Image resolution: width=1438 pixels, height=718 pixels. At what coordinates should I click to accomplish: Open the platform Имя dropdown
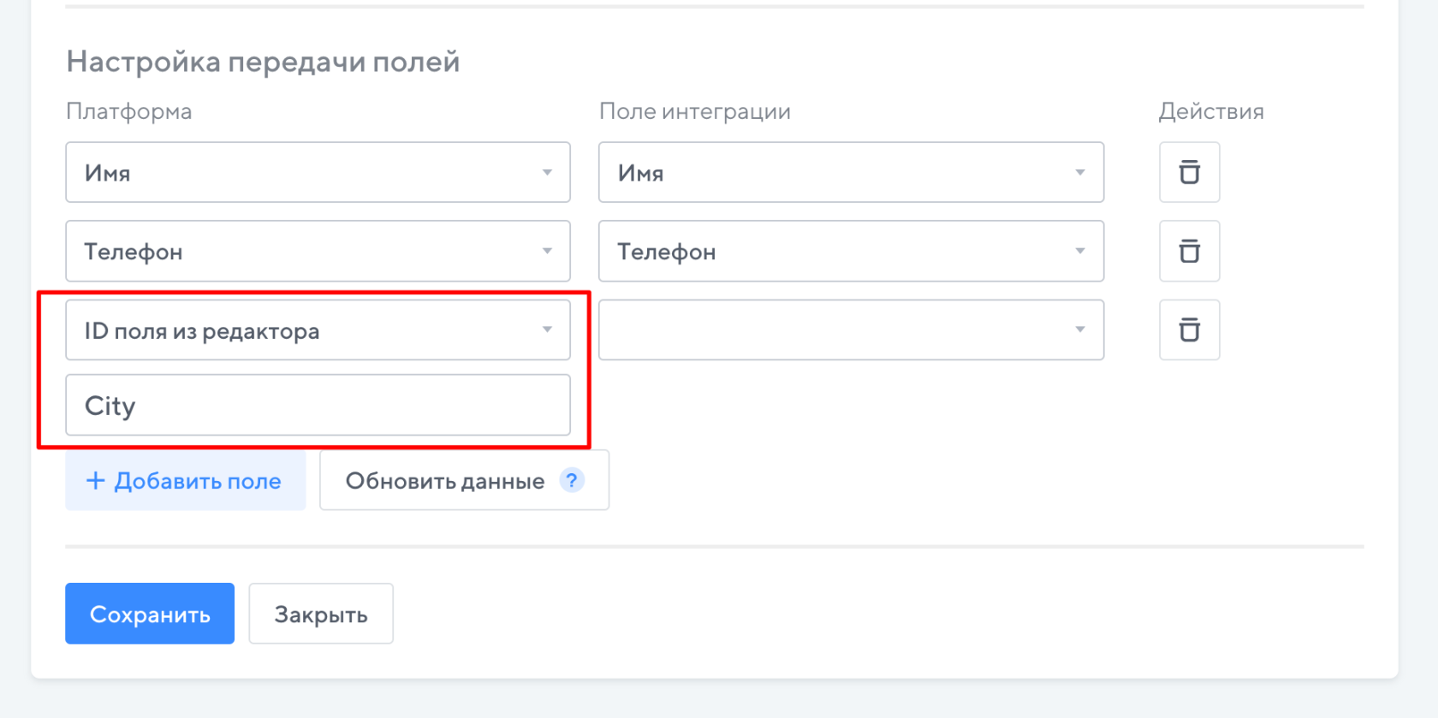click(x=318, y=172)
